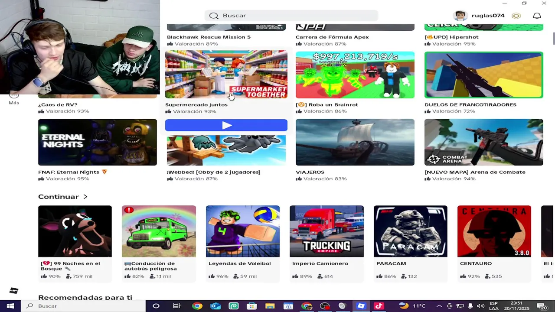This screenshot has height=312, width=555.
Task: Open the Combat Arena thumbnail
Action: [x=484, y=142]
